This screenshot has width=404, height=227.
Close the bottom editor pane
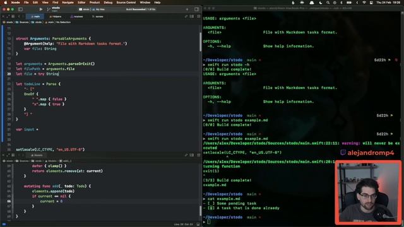click(x=3, y=155)
